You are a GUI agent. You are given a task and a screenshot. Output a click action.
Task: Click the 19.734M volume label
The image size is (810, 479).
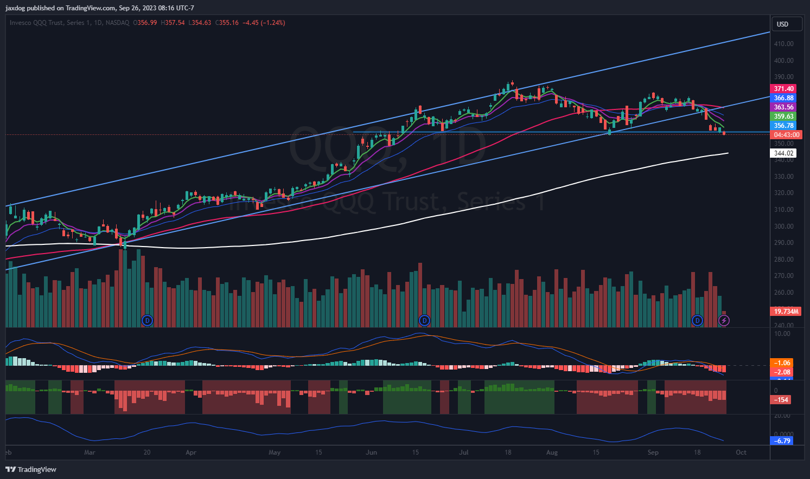point(786,311)
